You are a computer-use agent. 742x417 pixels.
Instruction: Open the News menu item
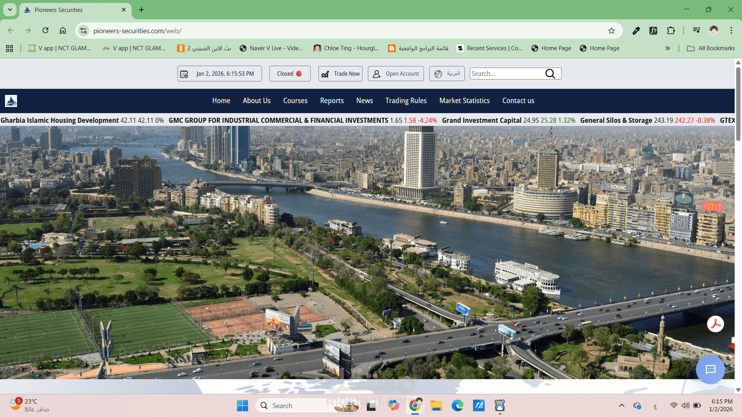364,101
